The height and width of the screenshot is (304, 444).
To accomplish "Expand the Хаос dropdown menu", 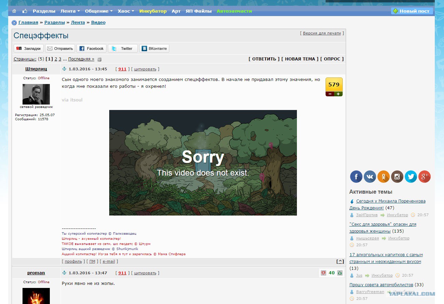I will (126, 11).
